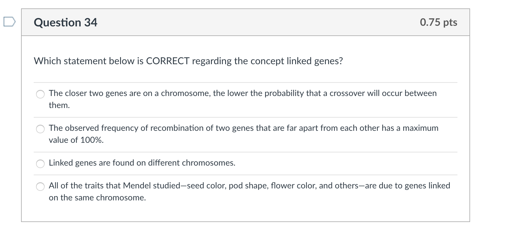Choose the 'maximum value of 100%' radio button

40,129
